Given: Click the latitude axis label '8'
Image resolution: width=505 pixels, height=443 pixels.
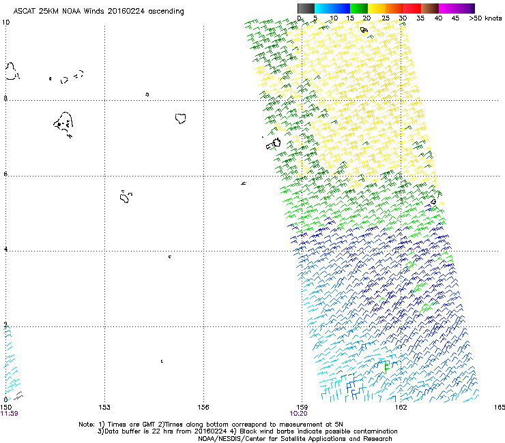Looking at the screenshot, I should pyautogui.click(x=5, y=98).
